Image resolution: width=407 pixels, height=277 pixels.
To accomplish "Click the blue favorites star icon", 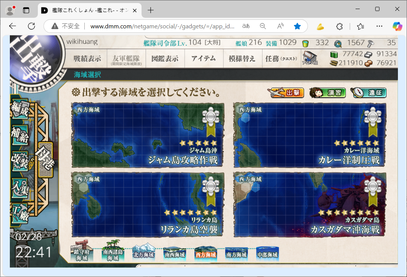I will [297, 26].
